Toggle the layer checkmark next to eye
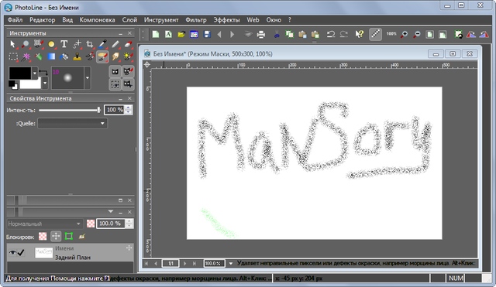 (x=21, y=252)
